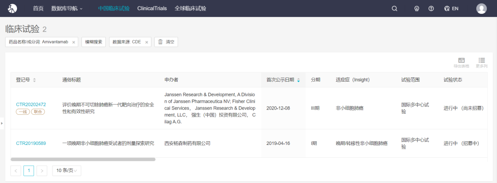The width and height of the screenshot is (497, 183).
Task: Click the Janssen Research & Development sponsor cell
Action: (210, 108)
